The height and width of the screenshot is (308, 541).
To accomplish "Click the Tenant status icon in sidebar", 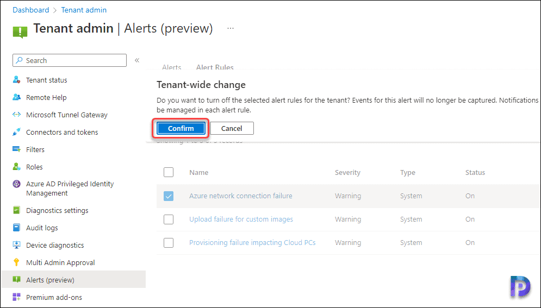I will click(x=16, y=80).
